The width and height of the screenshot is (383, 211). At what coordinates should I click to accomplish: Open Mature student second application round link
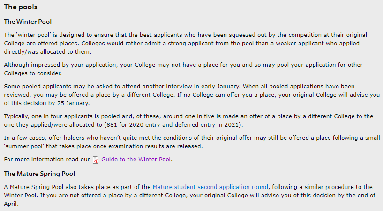coord(210,187)
